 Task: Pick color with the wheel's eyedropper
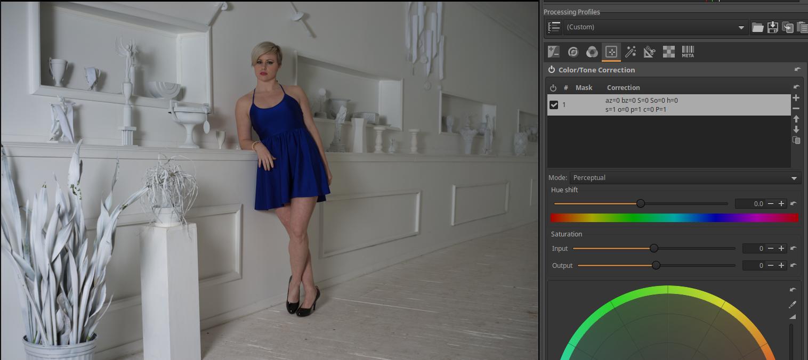tap(793, 305)
